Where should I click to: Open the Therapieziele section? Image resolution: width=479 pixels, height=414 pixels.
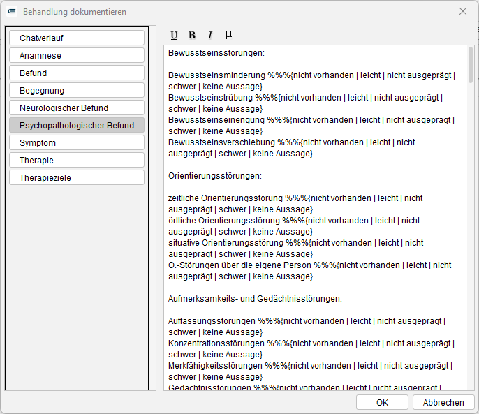77,177
